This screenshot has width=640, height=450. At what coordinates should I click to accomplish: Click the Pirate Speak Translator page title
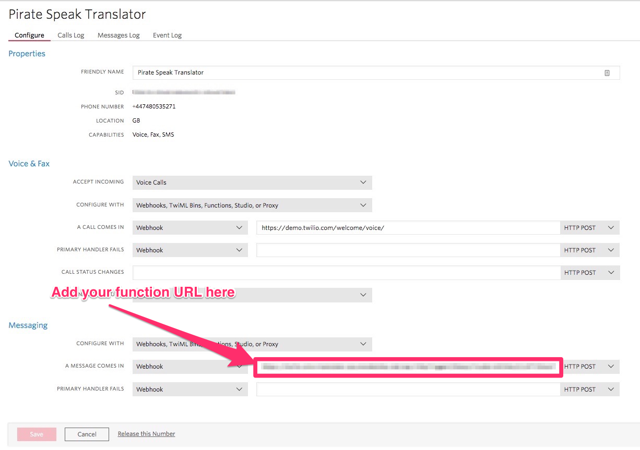[x=77, y=15]
